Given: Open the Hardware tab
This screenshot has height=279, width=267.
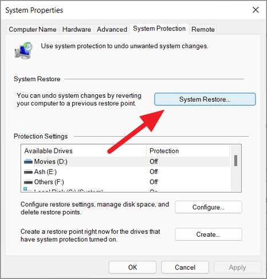Looking at the screenshot, I should point(77,29).
